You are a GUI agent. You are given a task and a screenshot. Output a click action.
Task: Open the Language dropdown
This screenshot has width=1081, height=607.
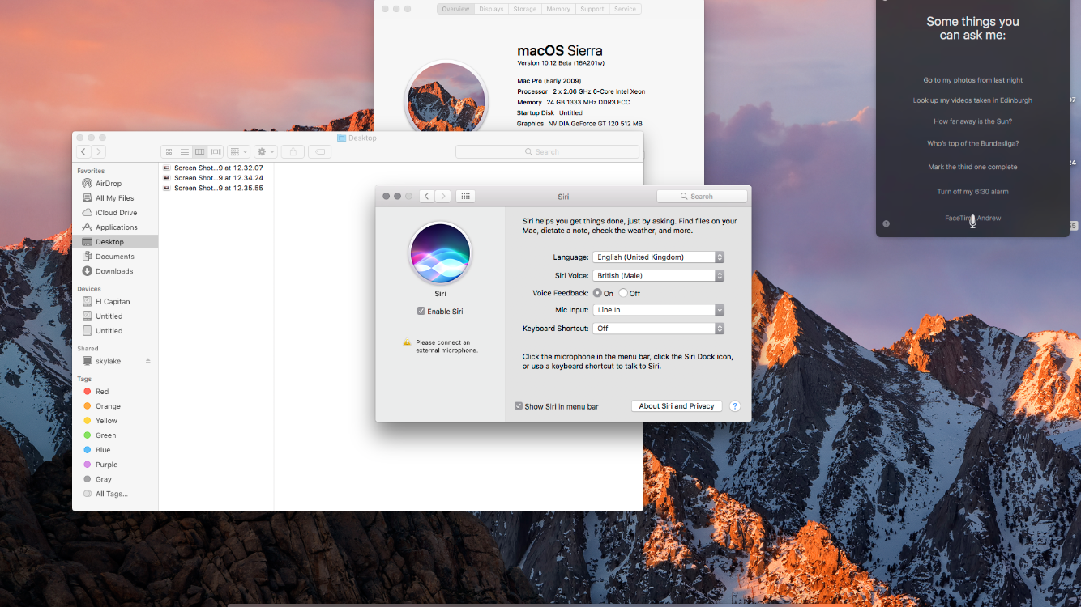658,257
